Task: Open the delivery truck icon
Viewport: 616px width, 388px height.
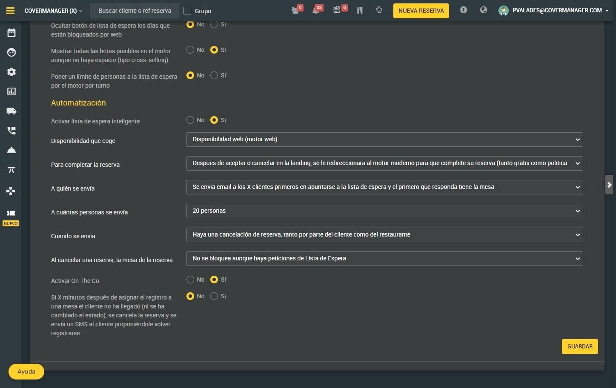Action: point(11,111)
